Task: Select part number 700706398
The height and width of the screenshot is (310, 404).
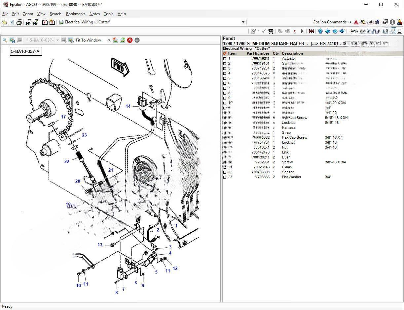Action: pyautogui.click(x=260, y=172)
